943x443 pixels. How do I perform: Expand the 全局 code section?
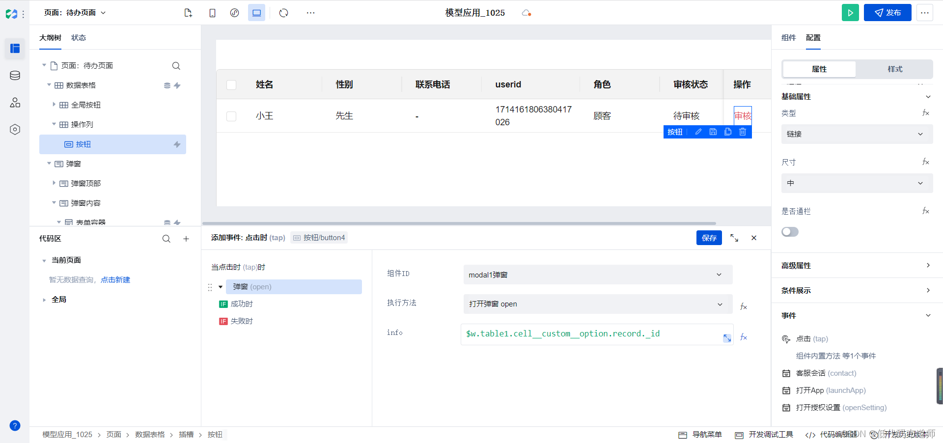(44, 300)
